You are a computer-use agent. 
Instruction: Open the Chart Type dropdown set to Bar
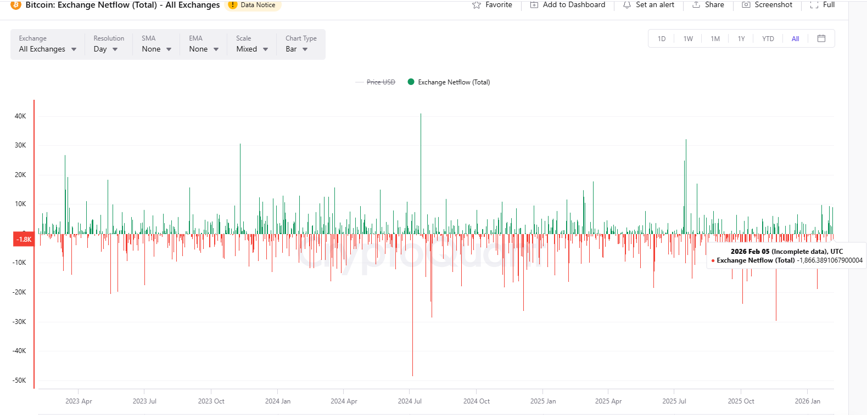297,49
